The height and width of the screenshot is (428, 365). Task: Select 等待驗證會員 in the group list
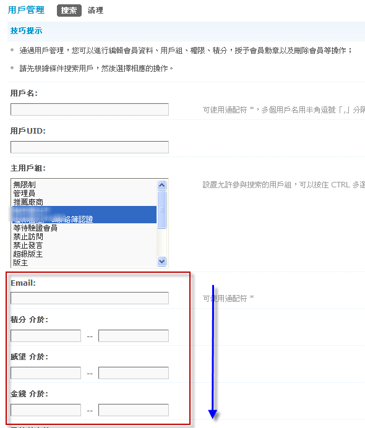[84, 228]
